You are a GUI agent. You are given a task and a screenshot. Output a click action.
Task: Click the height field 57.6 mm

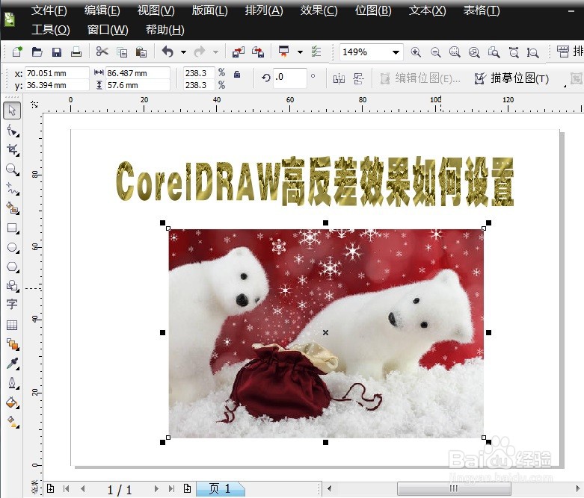tap(138, 85)
